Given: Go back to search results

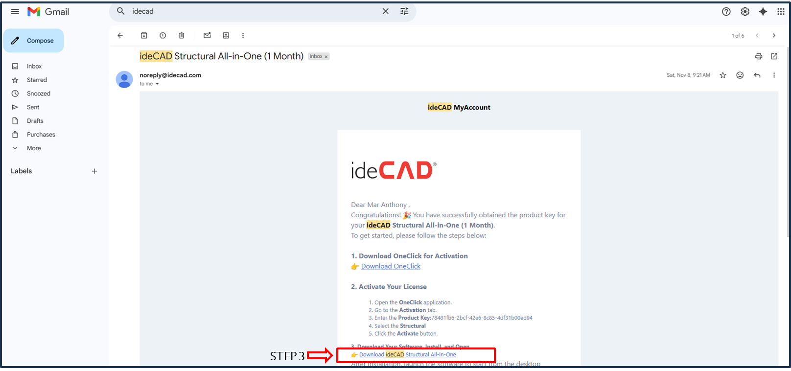Looking at the screenshot, I should (120, 35).
